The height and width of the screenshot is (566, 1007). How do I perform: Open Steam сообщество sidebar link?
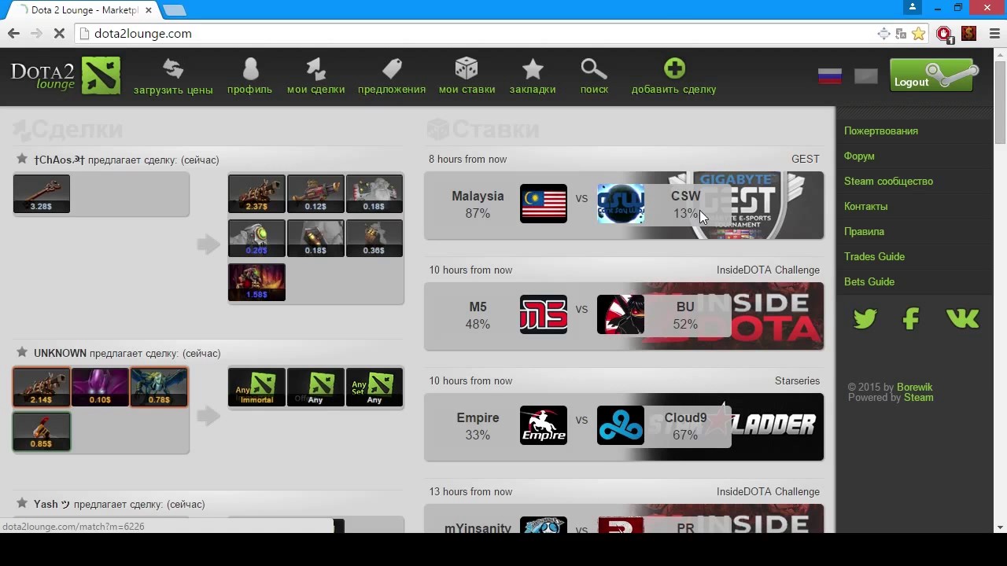(x=888, y=181)
